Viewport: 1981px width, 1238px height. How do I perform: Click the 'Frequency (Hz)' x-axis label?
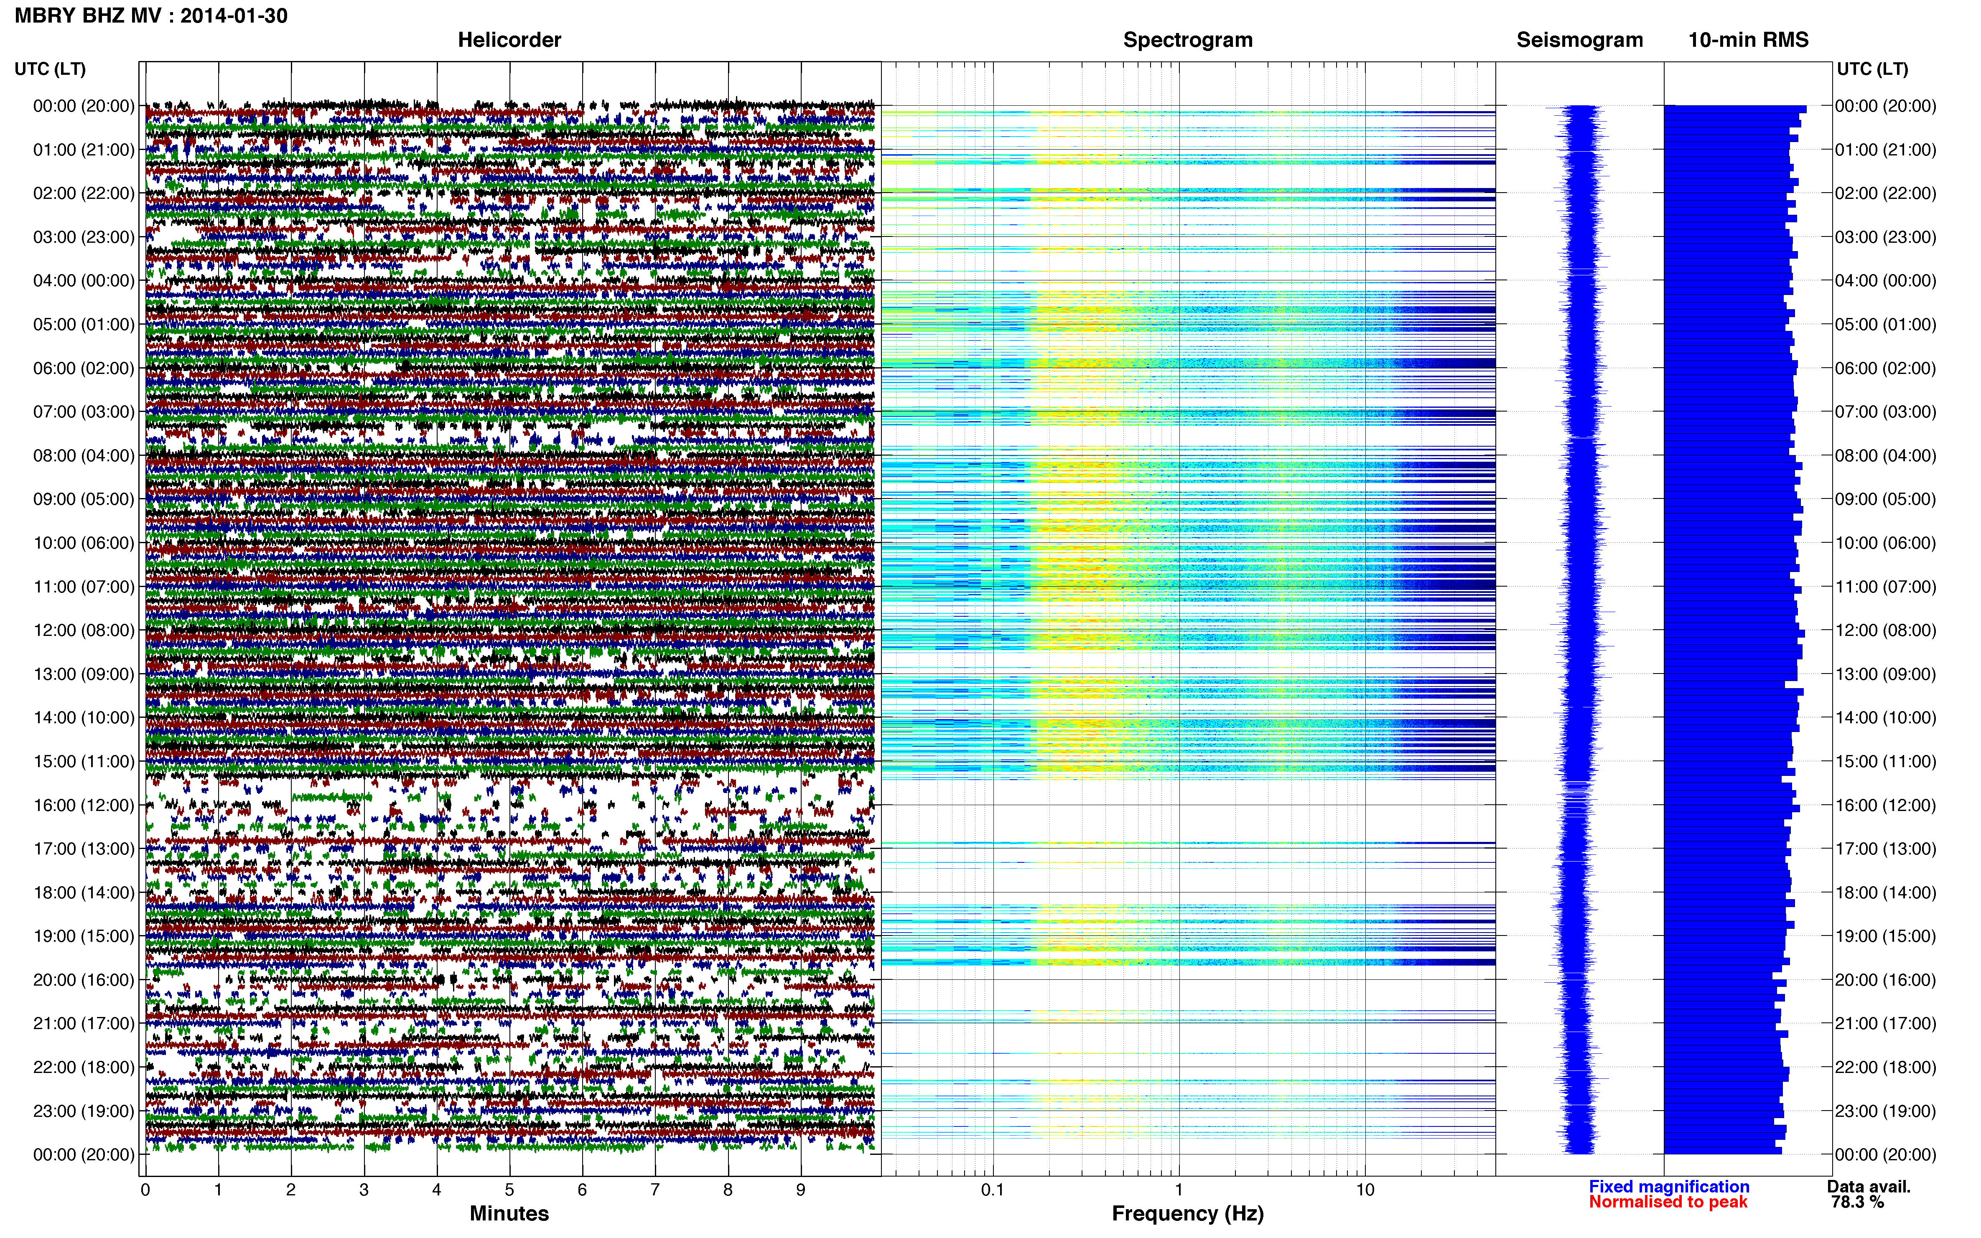[x=1187, y=1213]
